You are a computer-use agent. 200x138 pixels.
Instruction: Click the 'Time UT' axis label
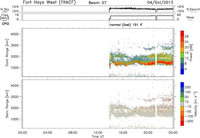click(x=98, y=137)
